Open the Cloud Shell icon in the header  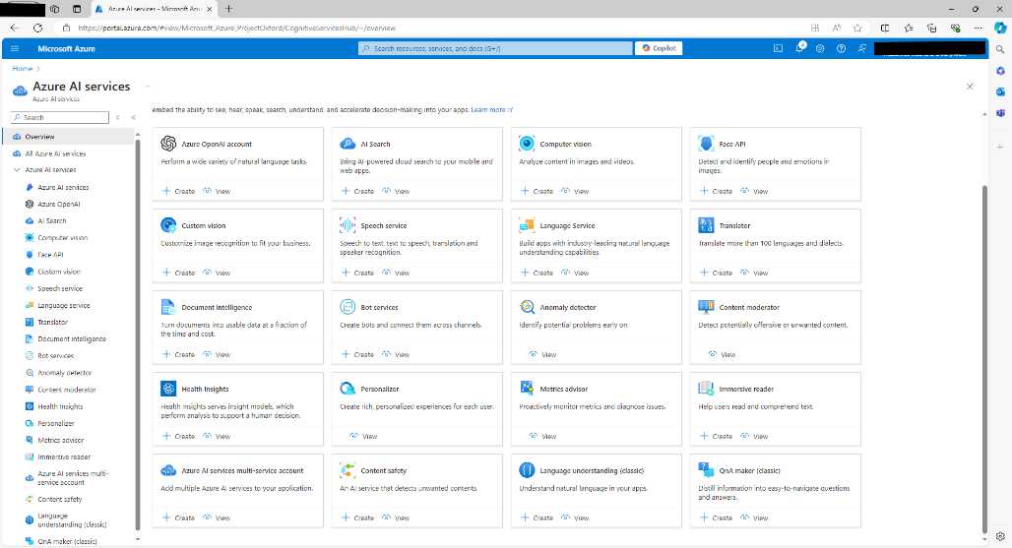point(779,48)
